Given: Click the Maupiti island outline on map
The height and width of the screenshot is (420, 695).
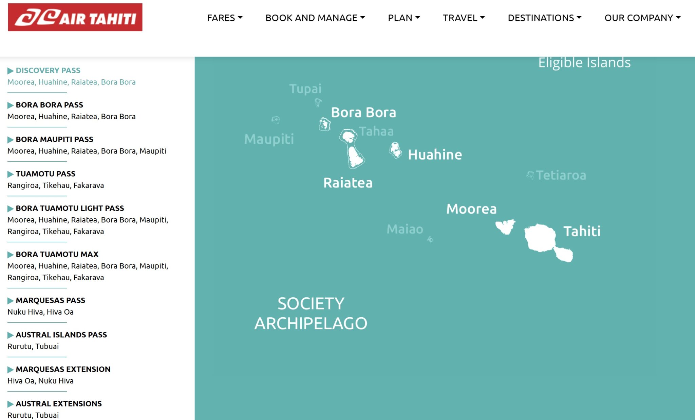Looking at the screenshot, I should (276, 120).
